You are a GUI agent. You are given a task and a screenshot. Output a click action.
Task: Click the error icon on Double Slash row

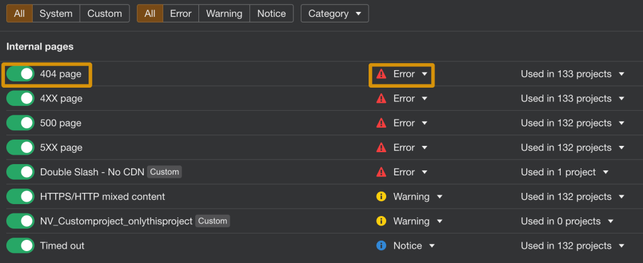[x=381, y=172]
